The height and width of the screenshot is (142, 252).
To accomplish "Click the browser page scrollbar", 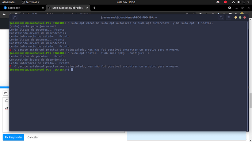I will pyautogui.click(x=251, y=100).
